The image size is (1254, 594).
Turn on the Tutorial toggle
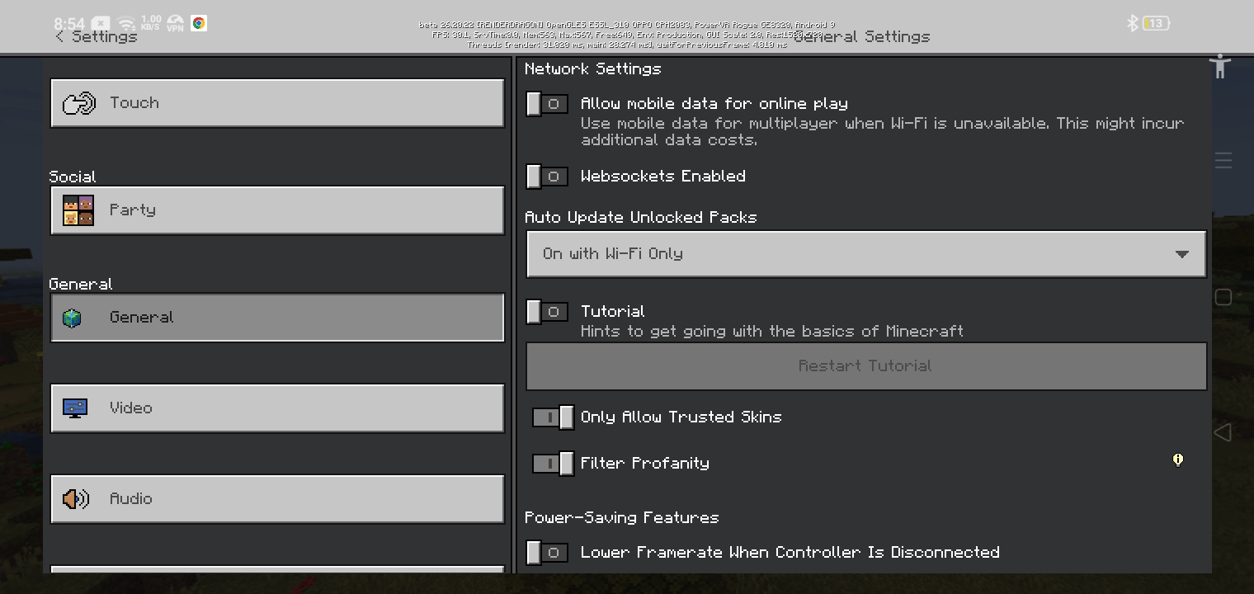pos(547,312)
